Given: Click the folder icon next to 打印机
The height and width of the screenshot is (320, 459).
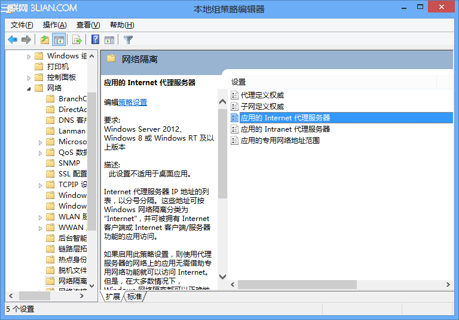Looking at the screenshot, I should point(39,67).
